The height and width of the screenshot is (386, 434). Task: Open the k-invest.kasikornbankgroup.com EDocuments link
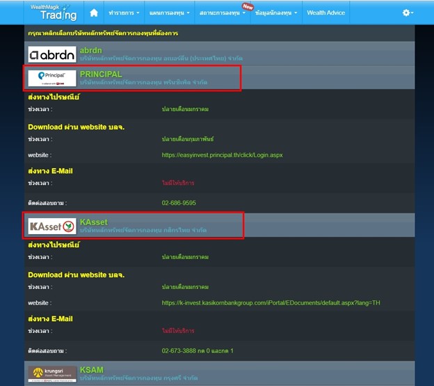[271, 303]
